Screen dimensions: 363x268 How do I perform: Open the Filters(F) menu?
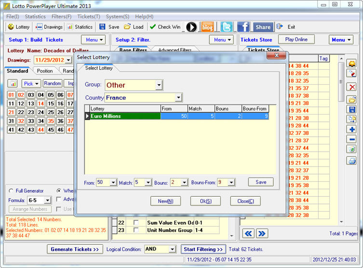click(61, 17)
